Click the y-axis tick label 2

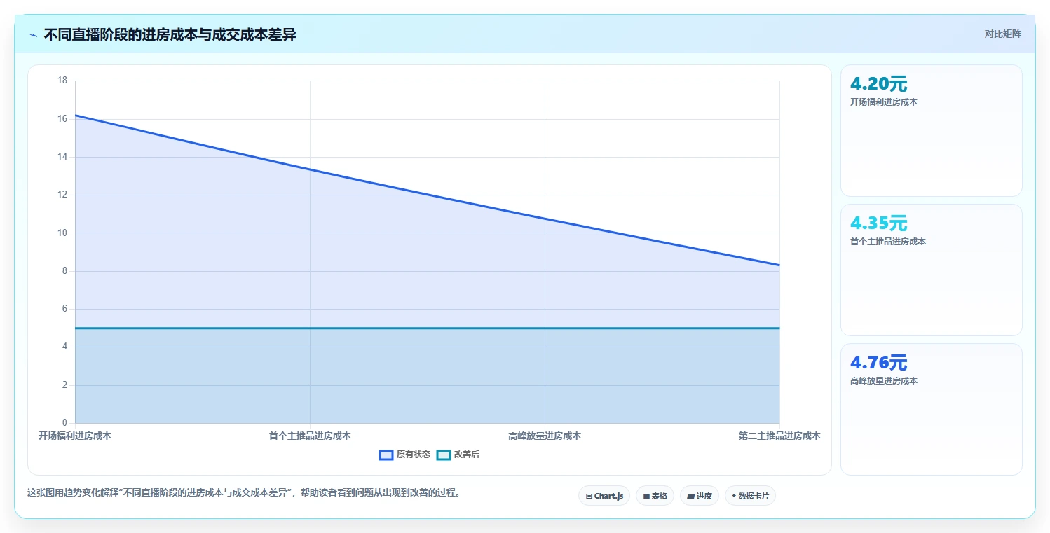point(64,385)
